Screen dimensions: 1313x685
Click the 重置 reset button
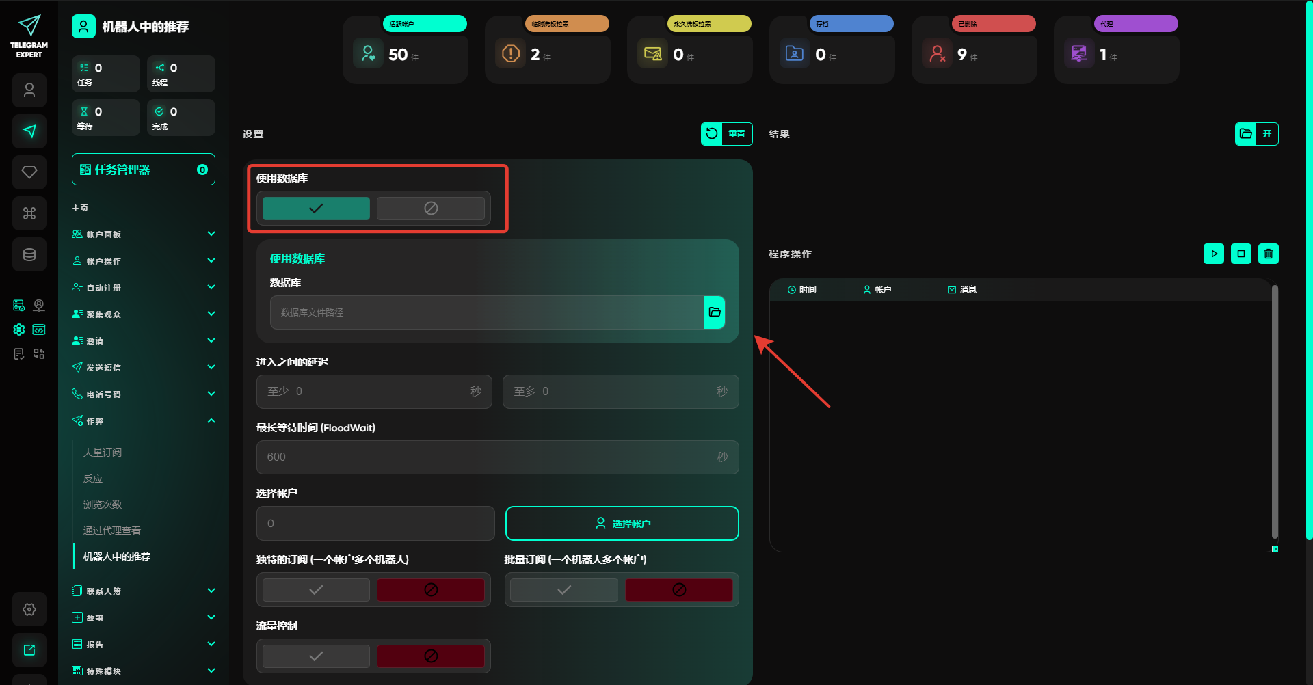coord(727,134)
